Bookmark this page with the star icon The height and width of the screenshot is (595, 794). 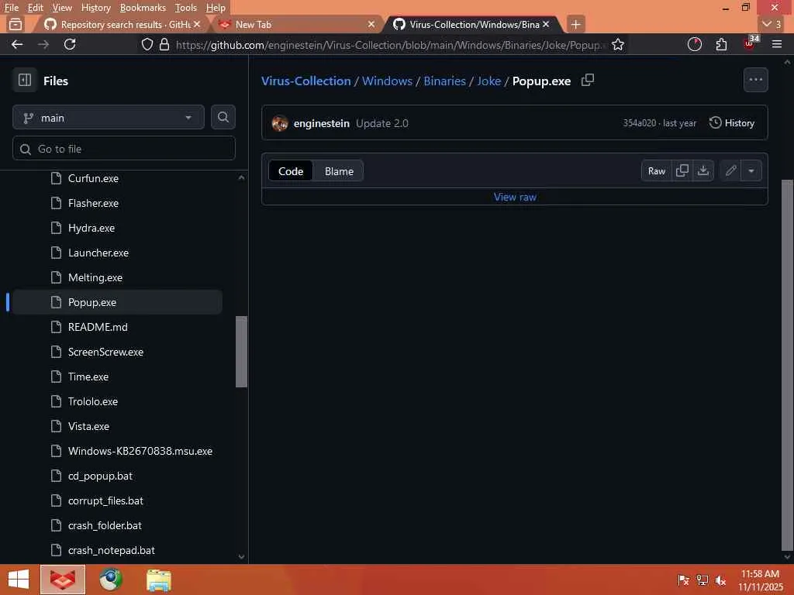click(617, 44)
